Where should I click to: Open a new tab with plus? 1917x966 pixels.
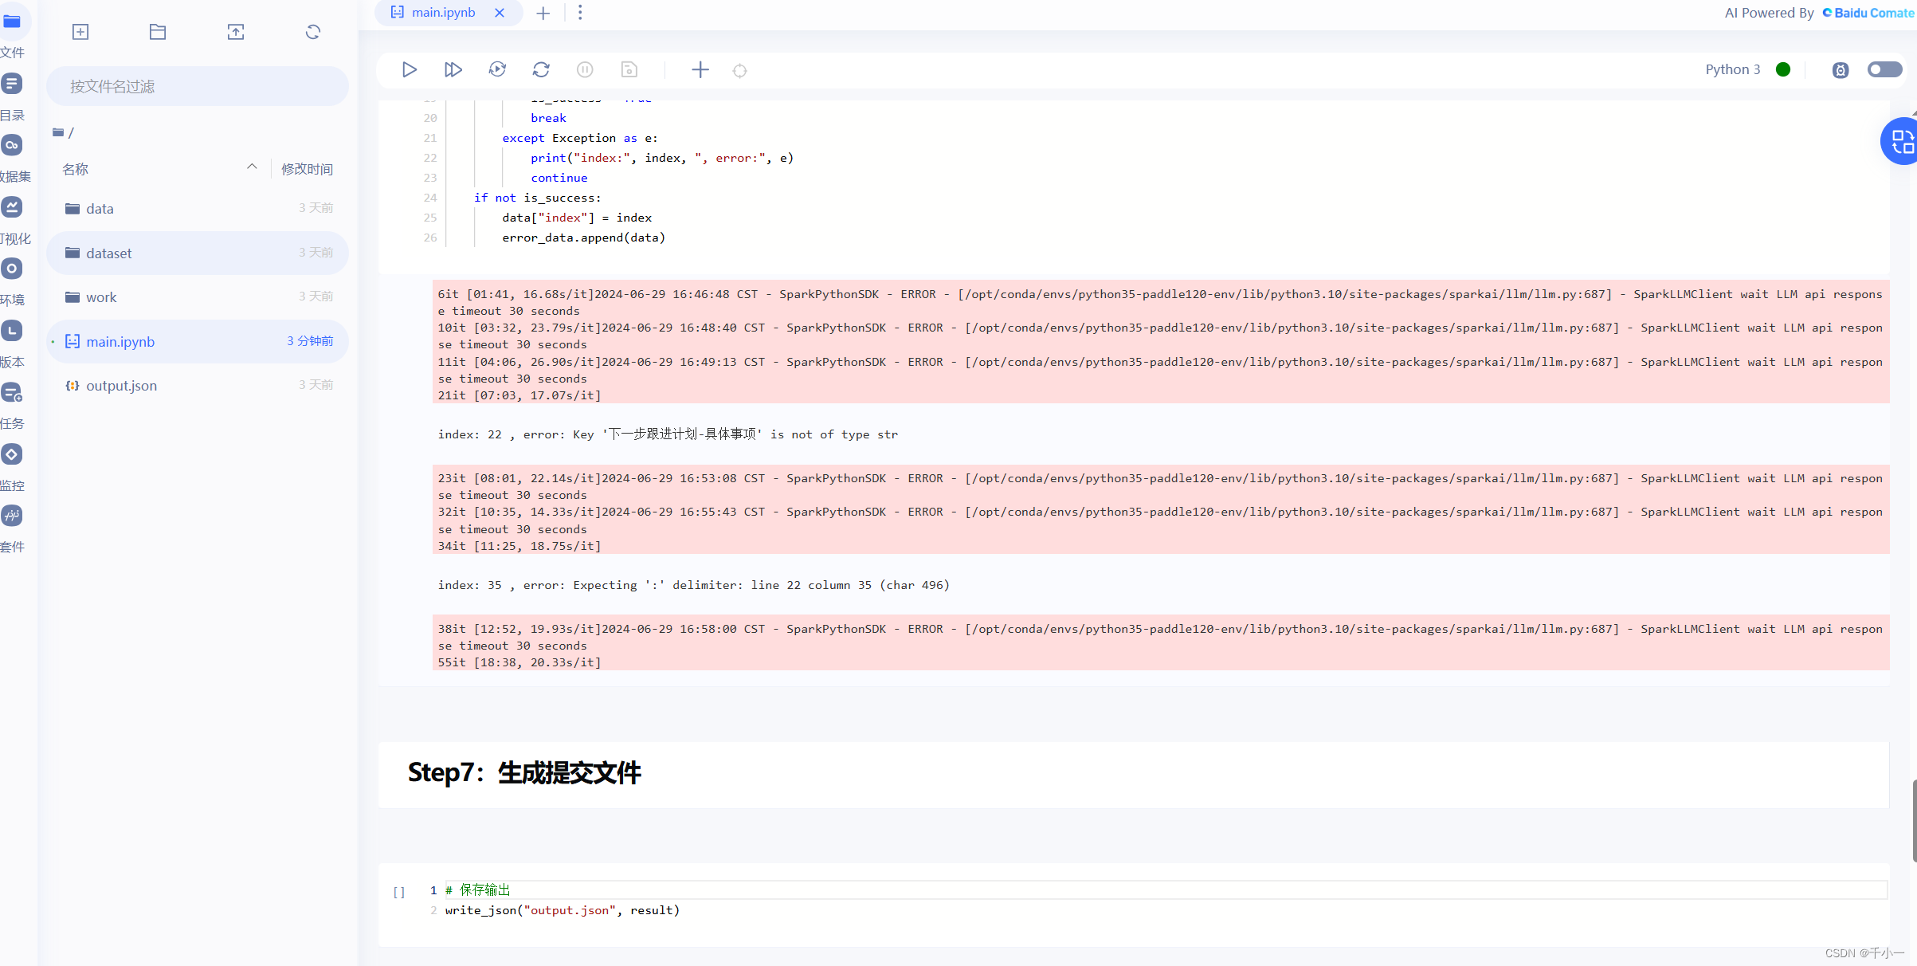coord(543,13)
